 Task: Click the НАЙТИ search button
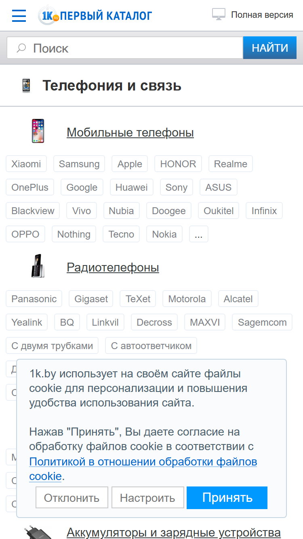click(x=270, y=48)
